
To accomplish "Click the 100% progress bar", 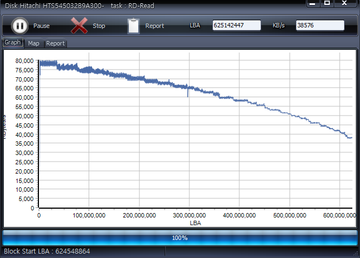I will (x=180, y=238).
